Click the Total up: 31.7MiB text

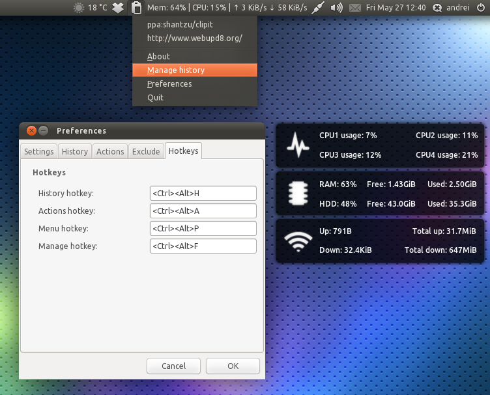pos(444,231)
